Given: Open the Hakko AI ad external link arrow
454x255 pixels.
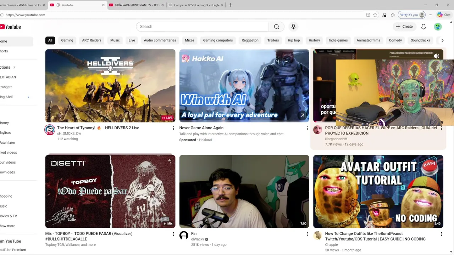Looking at the screenshot, I should coord(302,115).
